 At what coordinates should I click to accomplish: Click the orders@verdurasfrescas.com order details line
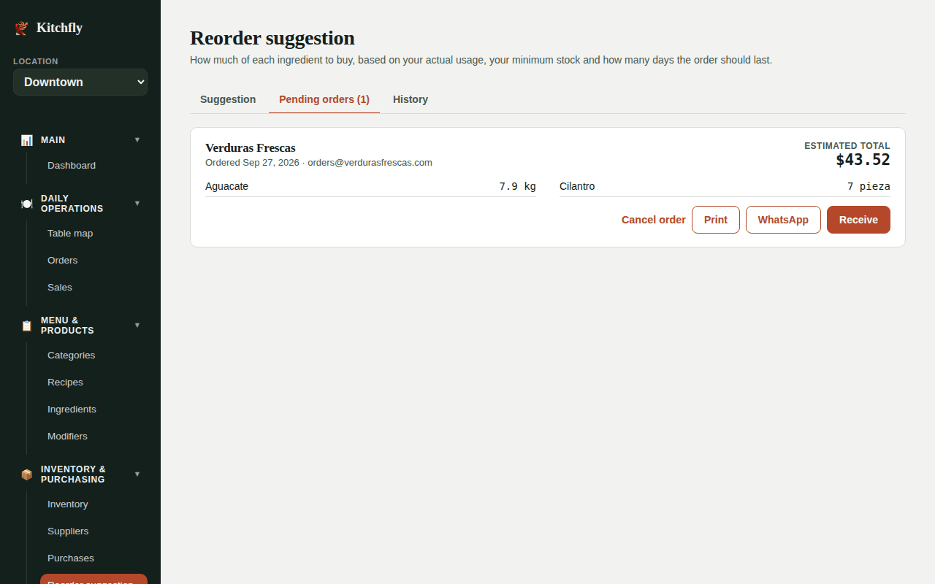point(318,163)
